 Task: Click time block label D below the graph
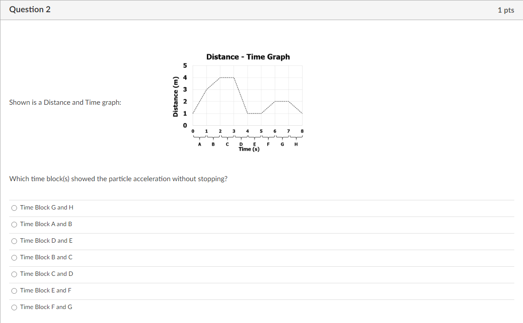[241, 144]
